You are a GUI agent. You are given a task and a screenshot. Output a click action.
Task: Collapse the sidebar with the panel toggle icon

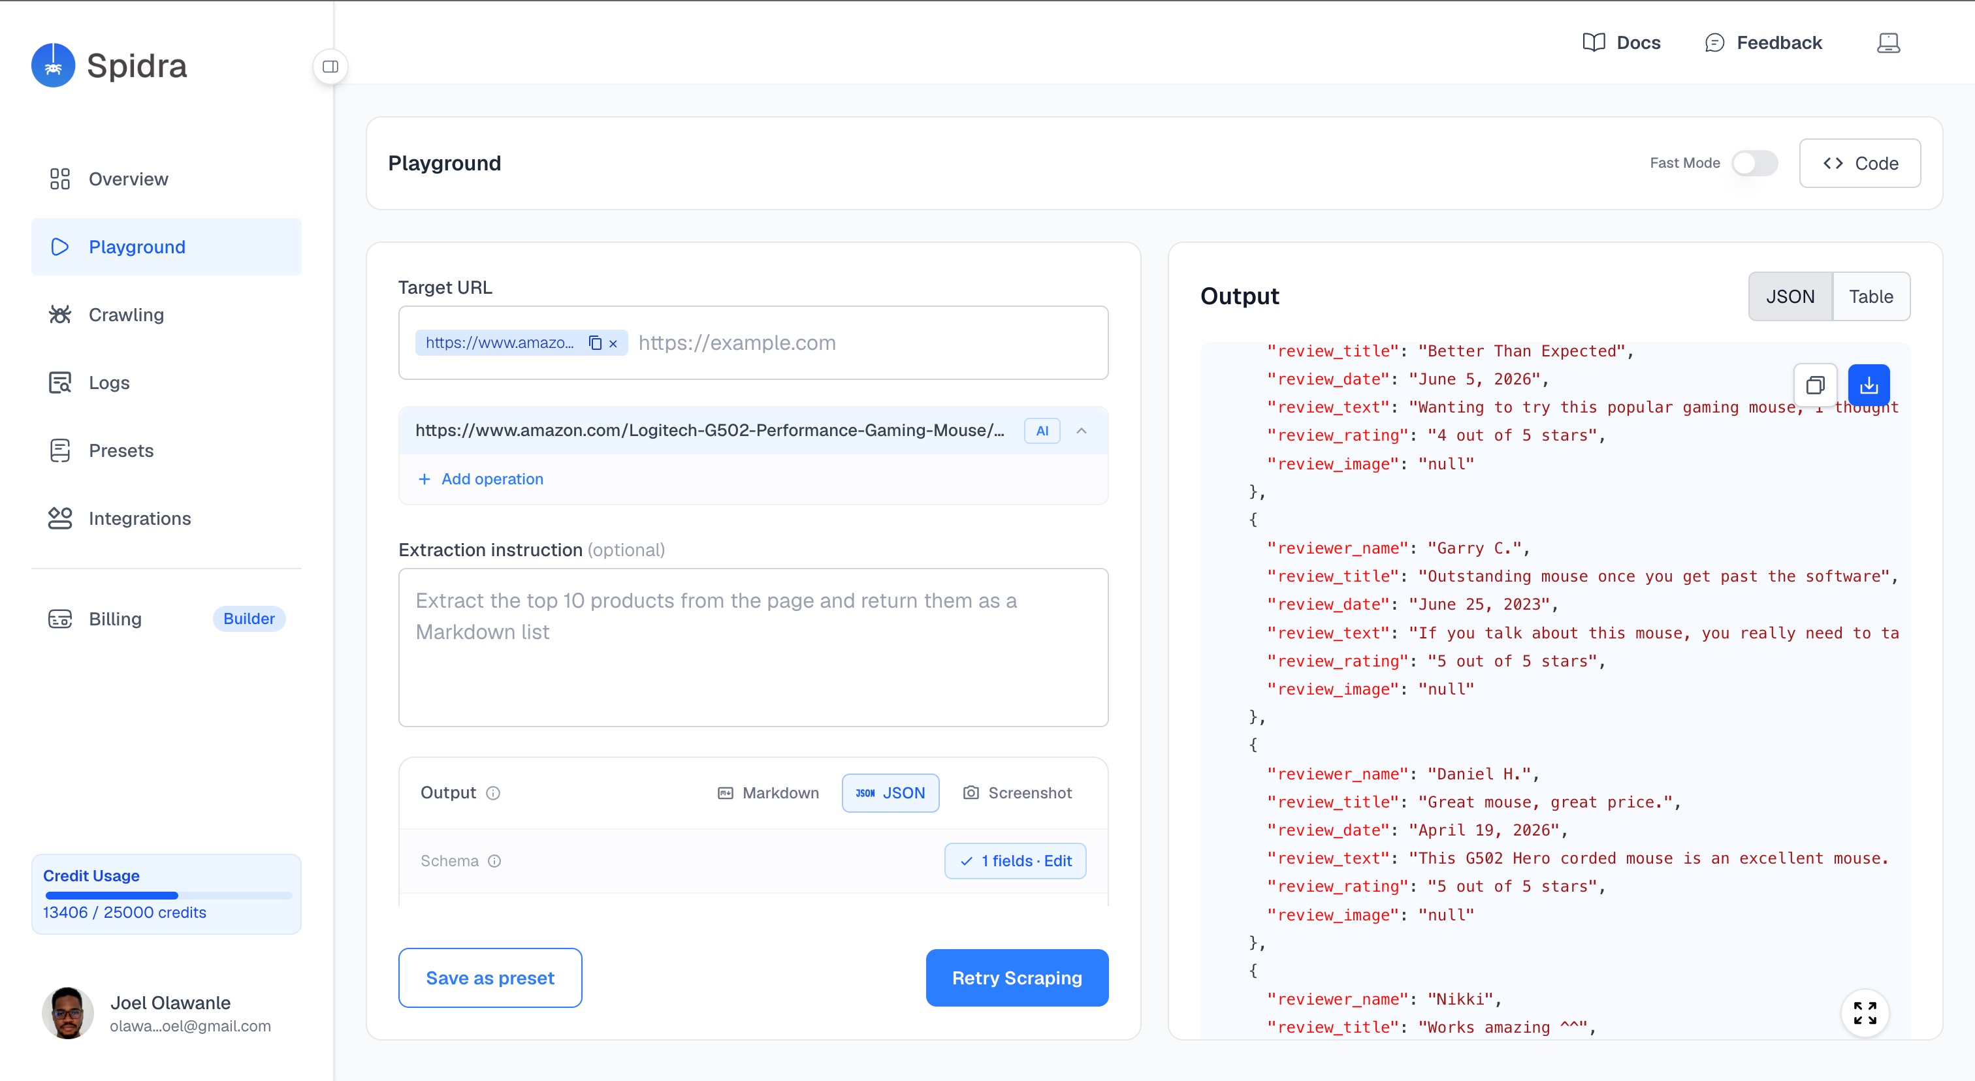pyautogui.click(x=330, y=67)
